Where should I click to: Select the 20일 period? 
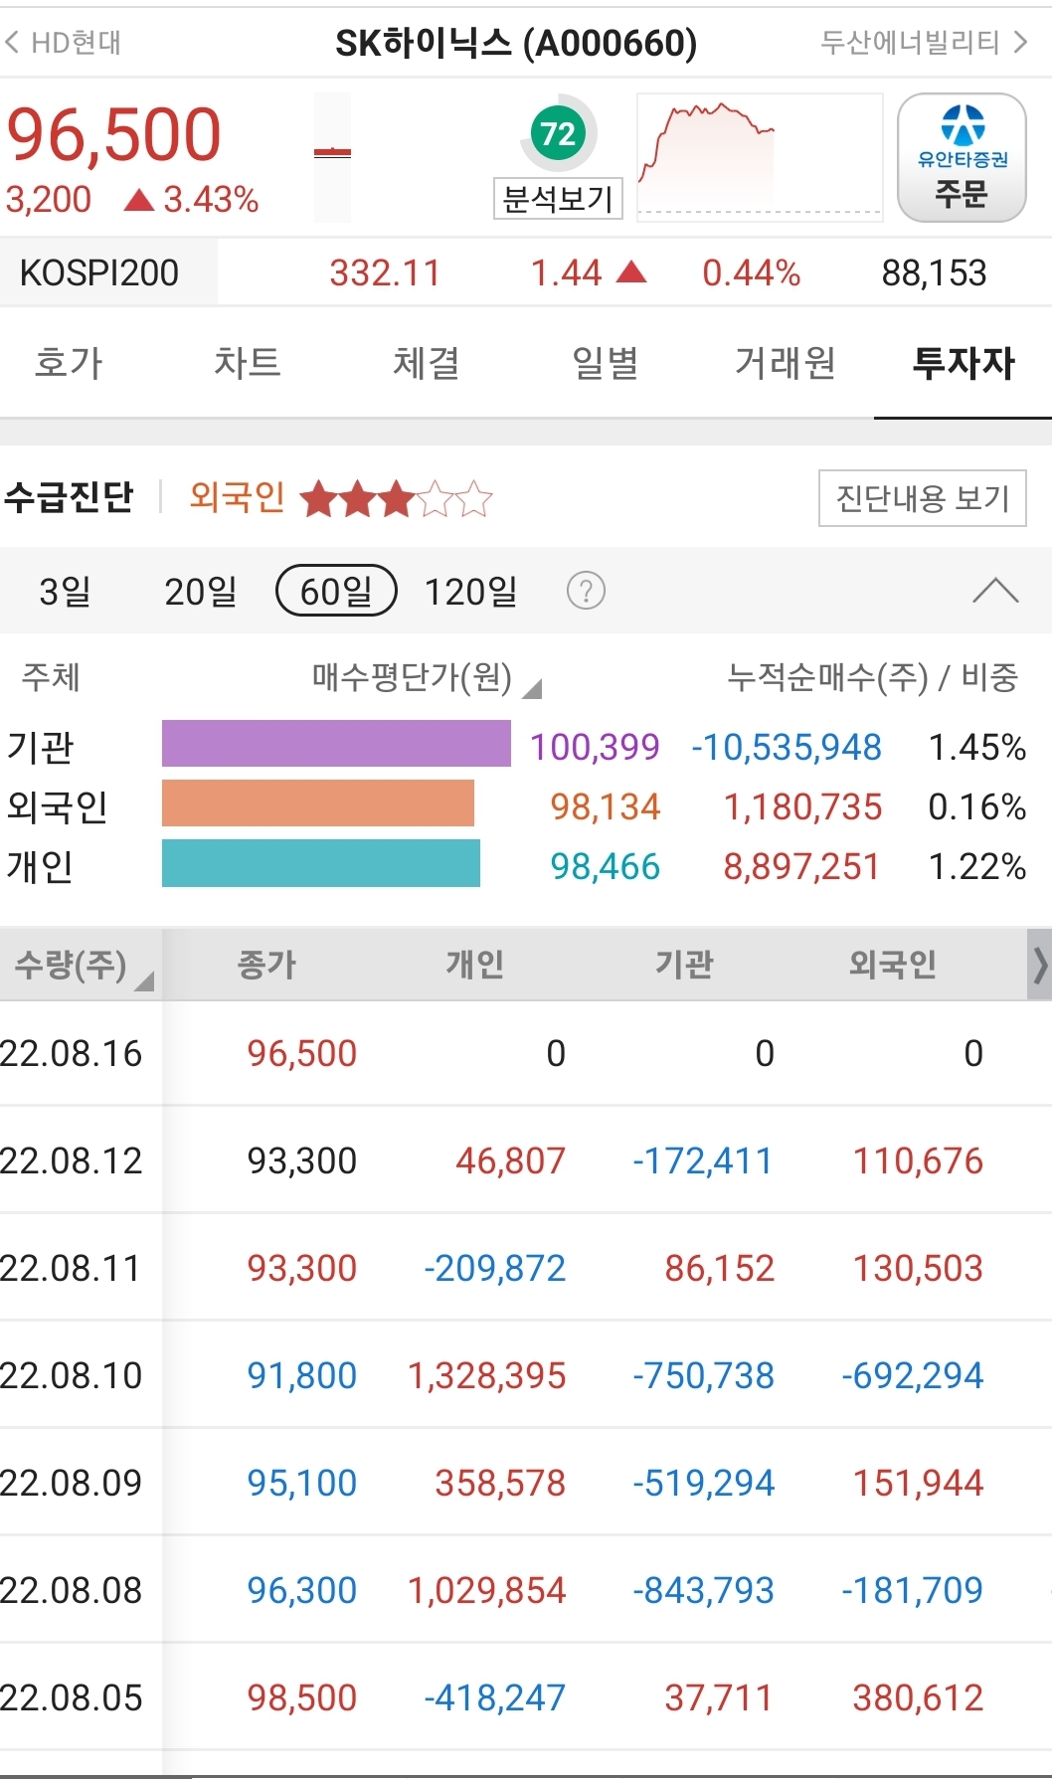coord(201,591)
